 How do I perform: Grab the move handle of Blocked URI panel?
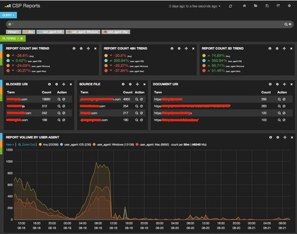coord(64,85)
